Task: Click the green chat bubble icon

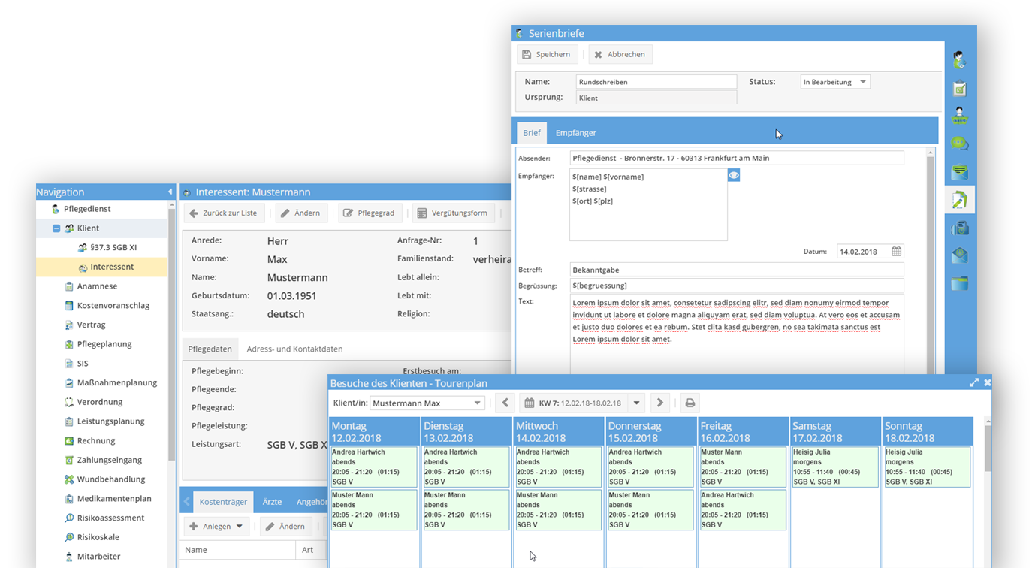Action: click(959, 143)
